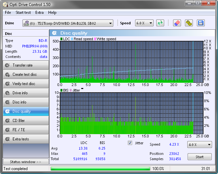Viewport: 218px width, 174px height.
Task: Open the 6.0 X speed dropdown
Action: [x=144, y=23]
